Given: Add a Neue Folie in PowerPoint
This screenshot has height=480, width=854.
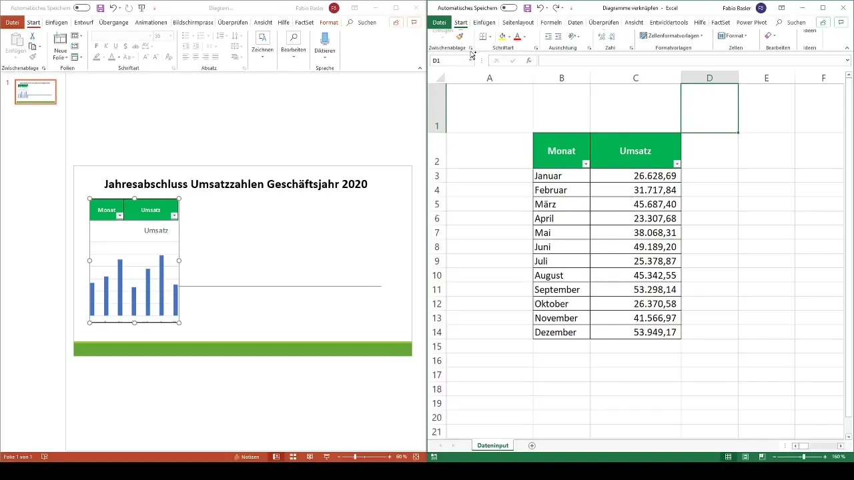Looking at the screenshot, I should coord(60,45).
